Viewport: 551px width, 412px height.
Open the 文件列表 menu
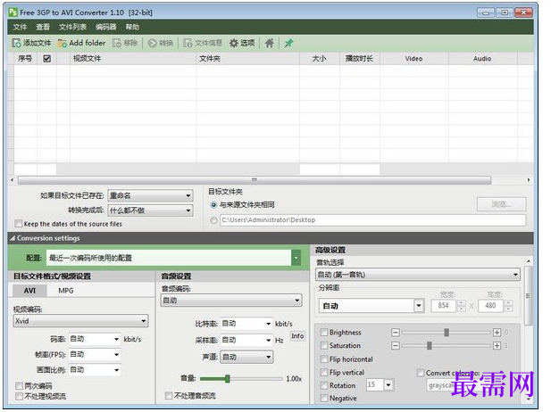[x=72, y=27]
